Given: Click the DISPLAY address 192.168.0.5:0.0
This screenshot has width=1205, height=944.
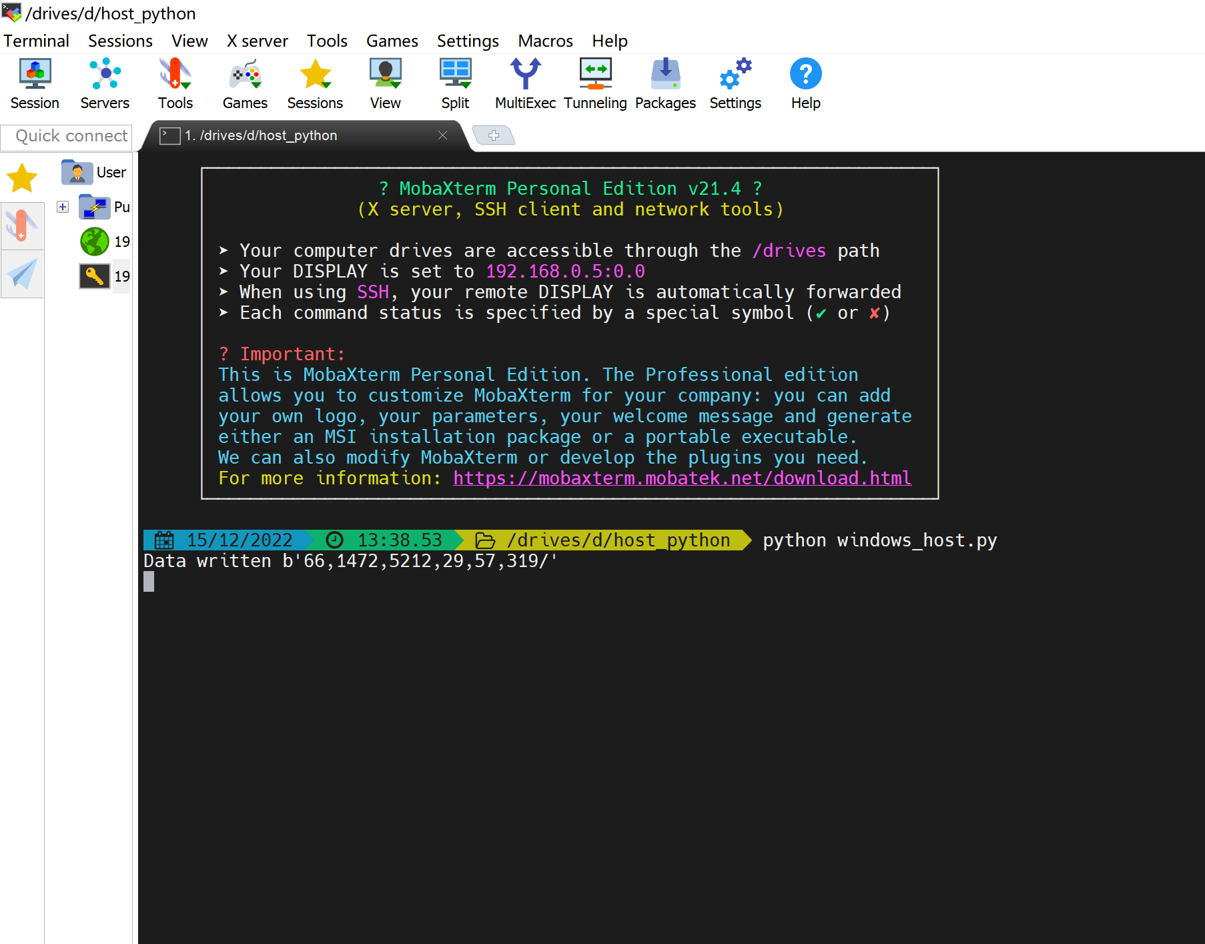Looking at the screenshot, I should [x=565, y=272].
